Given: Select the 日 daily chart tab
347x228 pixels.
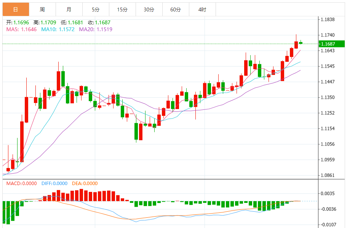Looking at the screenshot, I should 16,9.
